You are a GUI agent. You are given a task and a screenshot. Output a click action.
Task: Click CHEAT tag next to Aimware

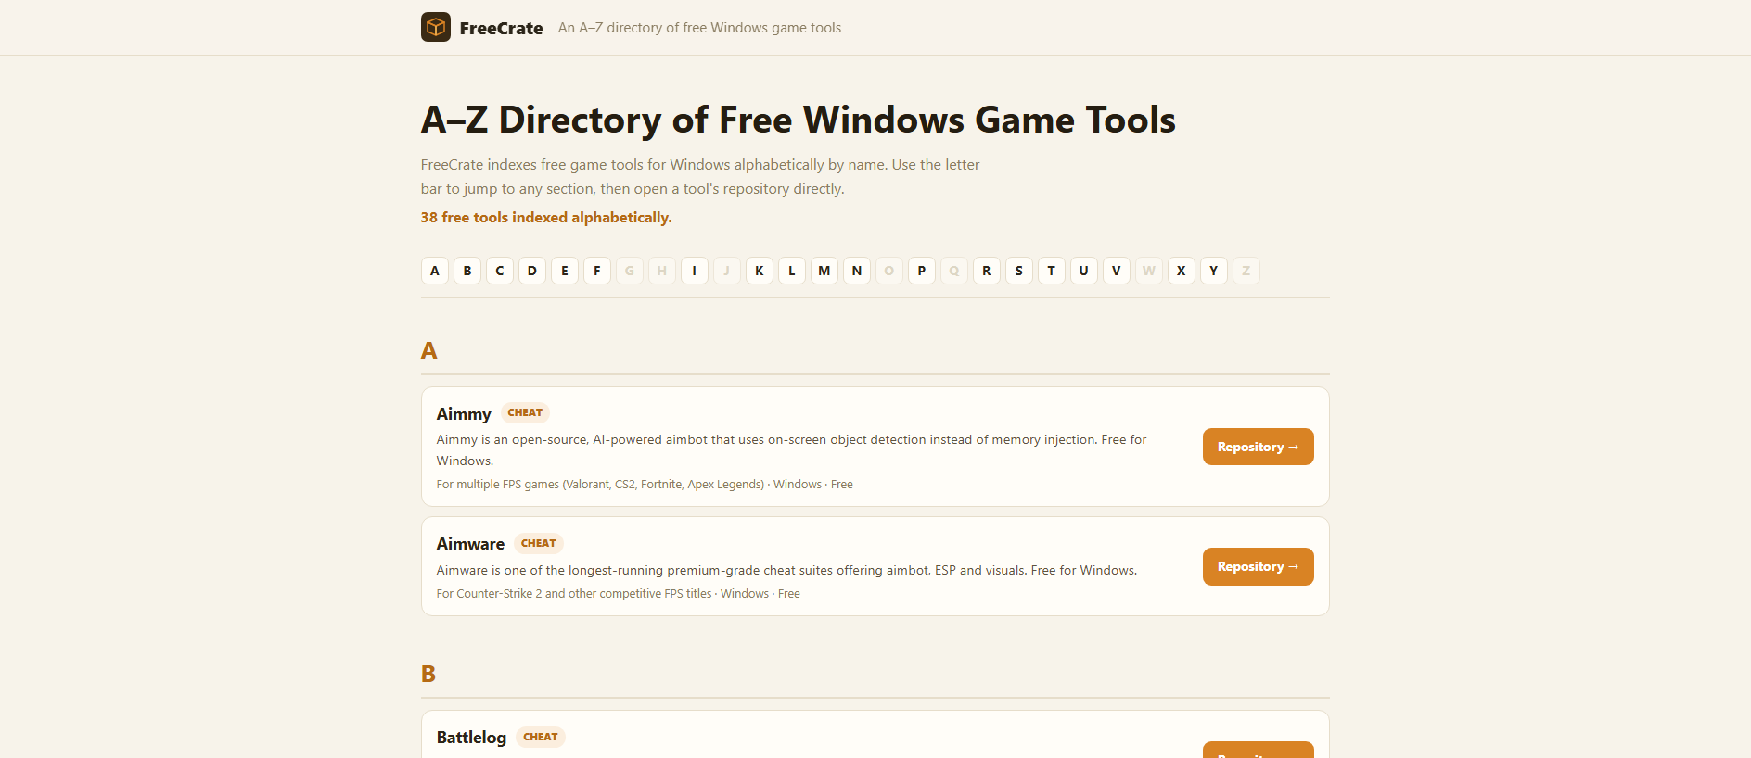[539, 543]
